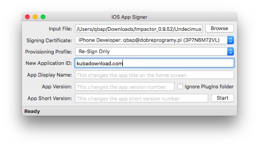This screenshot has width=259, height=147.
Task: Click into the App Display Name field
Action: [155, 75]
